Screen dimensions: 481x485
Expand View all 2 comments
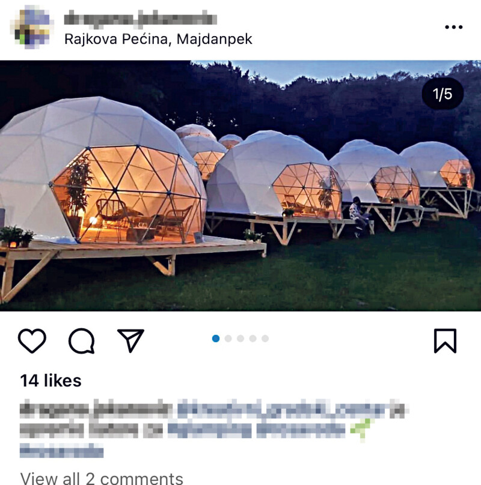point(102,478)
